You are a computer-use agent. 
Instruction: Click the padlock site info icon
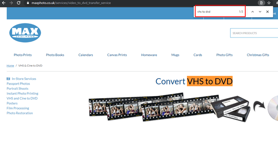[x=28, y=3]
